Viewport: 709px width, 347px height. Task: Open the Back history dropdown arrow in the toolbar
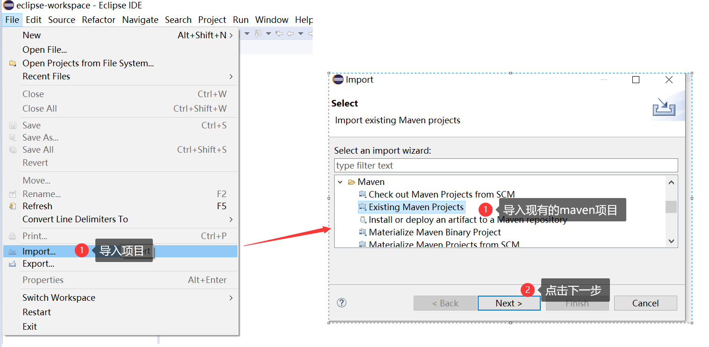(x=301, y=34)
